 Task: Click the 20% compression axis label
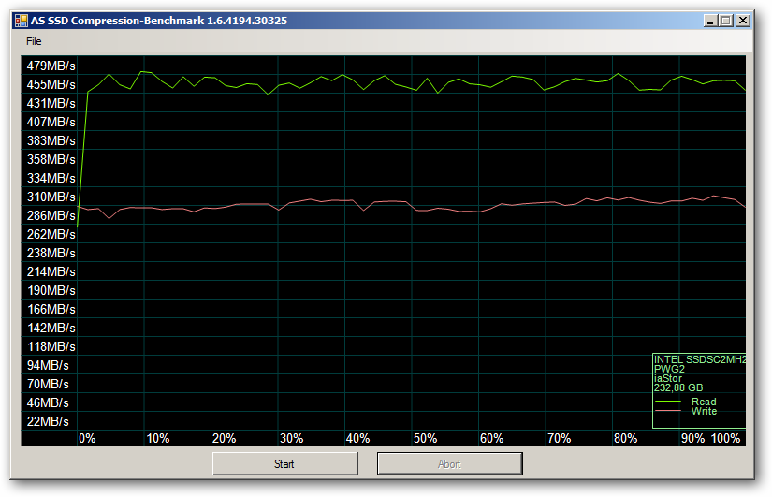coord(224,438)
